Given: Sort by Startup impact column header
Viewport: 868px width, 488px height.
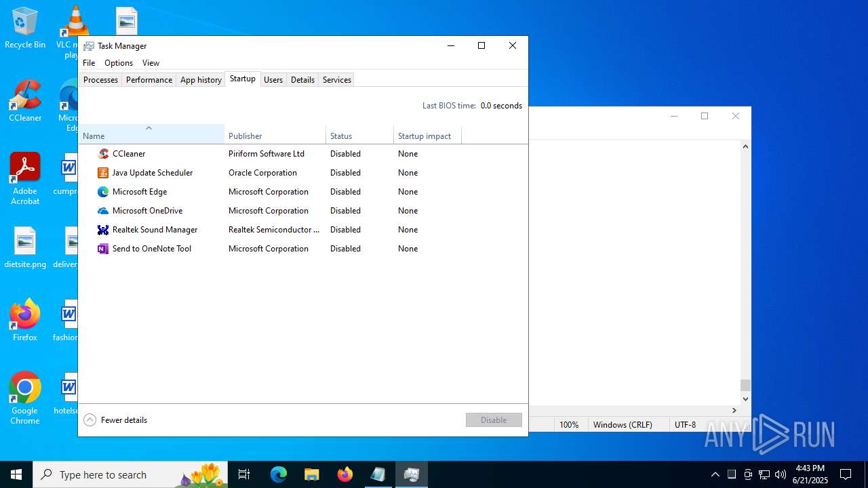Looking at the screenshot, I should [428, 134].
